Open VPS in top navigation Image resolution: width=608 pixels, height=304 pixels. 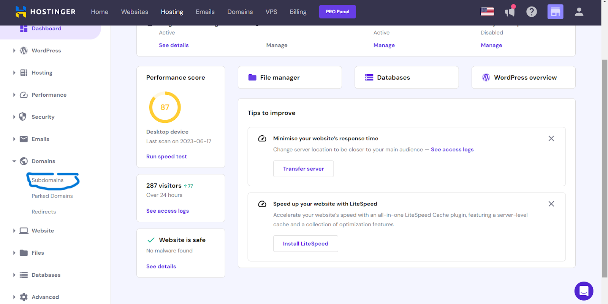pyautogui.click(x=271, y=12)
